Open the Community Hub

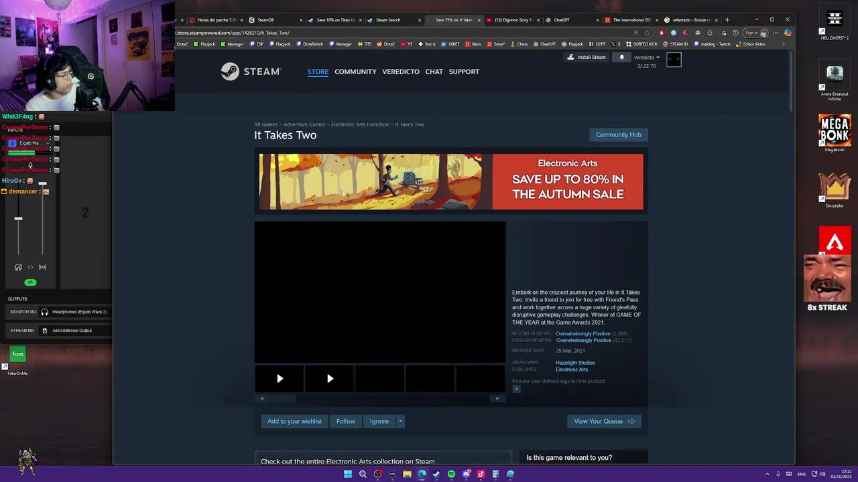click(x=619, y=135)
